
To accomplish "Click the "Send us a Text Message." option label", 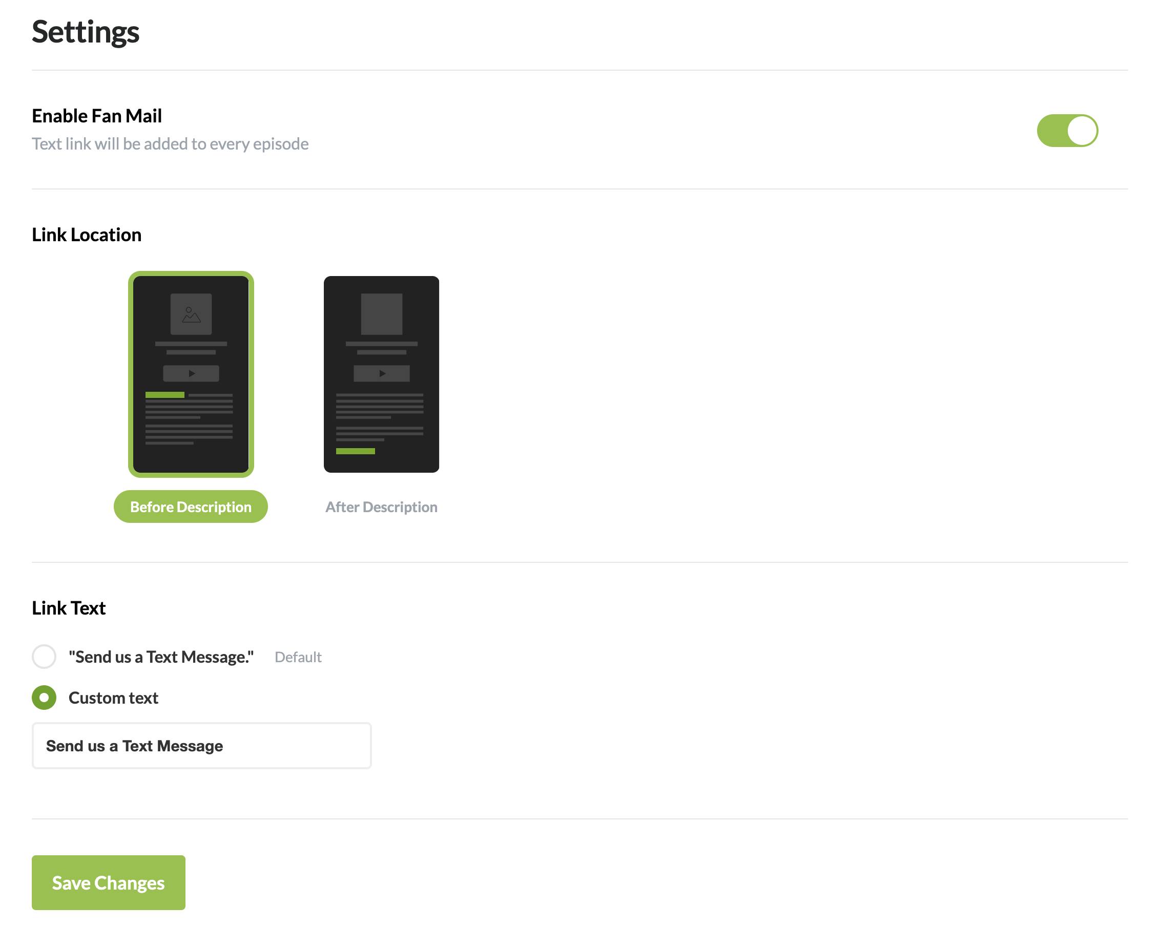I will 161,657.
